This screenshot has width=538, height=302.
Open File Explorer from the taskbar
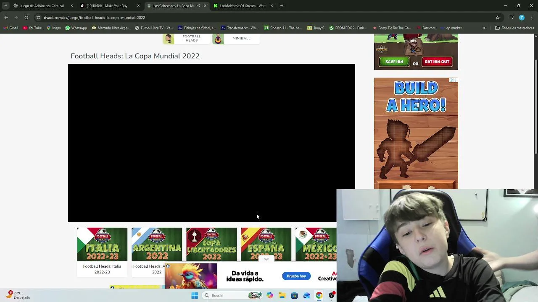tap(282, 295)
